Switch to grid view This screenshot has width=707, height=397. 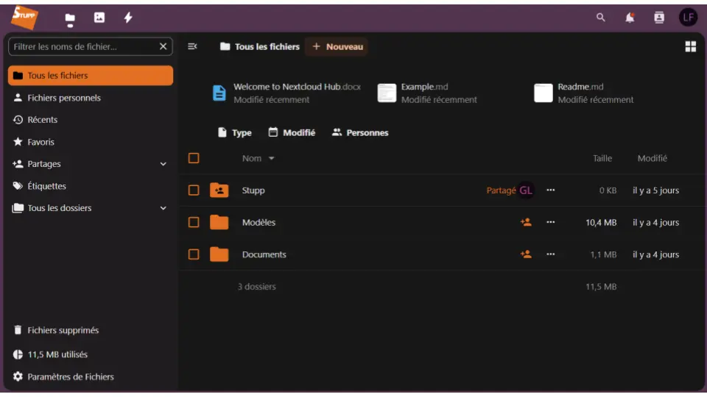click(x=690, y=47)
